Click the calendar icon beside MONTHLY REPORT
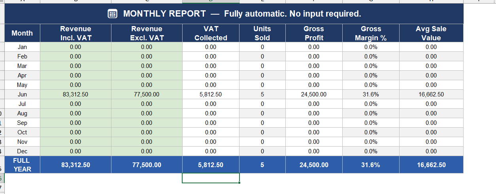Viewport: 496px width, 194px height. pos(113,14)
